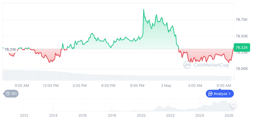
Task: Click the range slider pause handle
Action: 234,105
